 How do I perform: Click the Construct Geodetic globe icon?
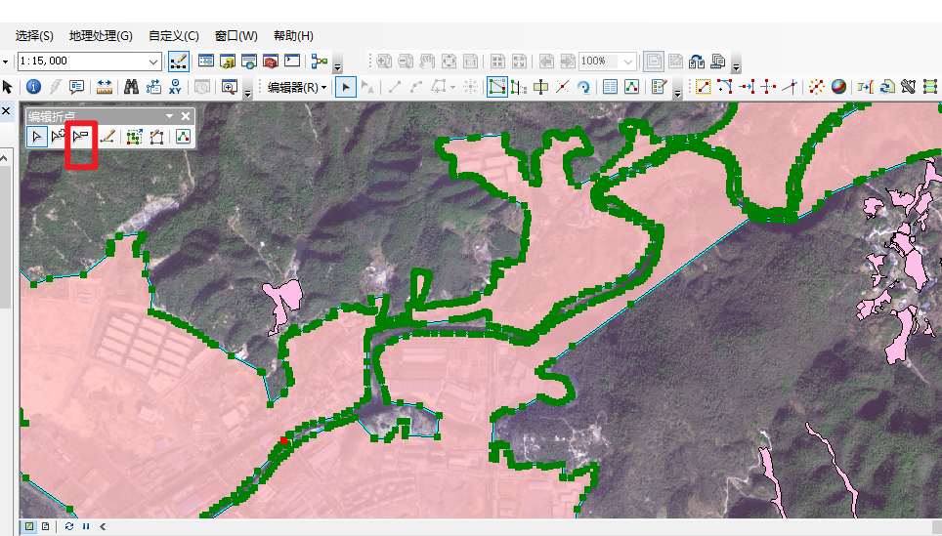click(838, 87)
